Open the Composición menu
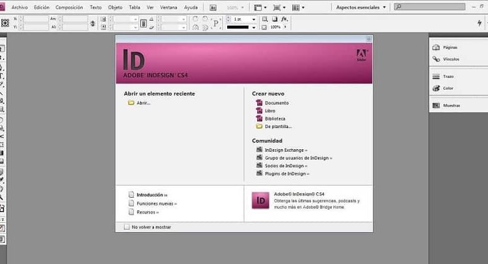 tap(69, 7)
